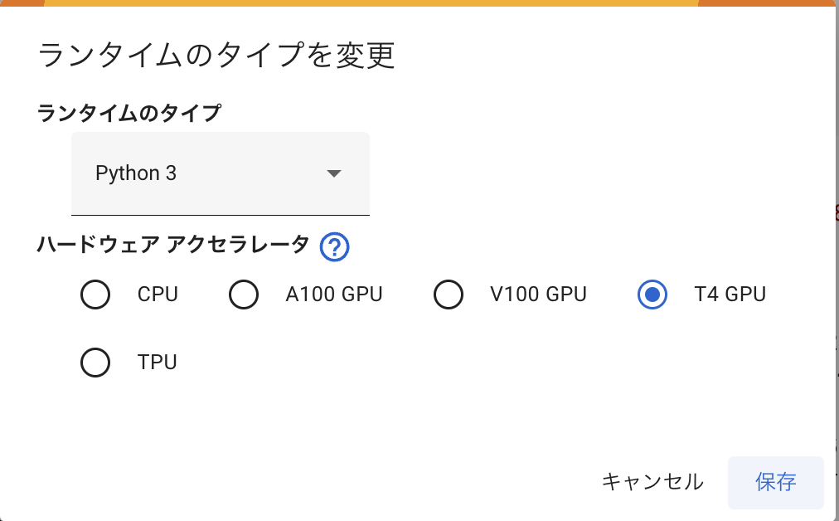Viewport: 839px width, 521px height.
Task: Click the orange bar above the dialog
Action: pyautogui.click(x=373, y=2)
